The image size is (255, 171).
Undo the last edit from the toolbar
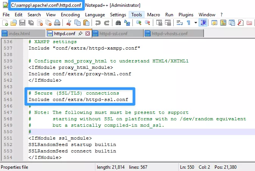[x=98, y=23]
